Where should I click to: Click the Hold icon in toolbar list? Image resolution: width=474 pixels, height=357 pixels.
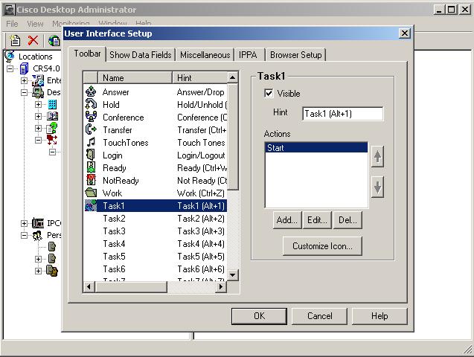(x=91, y=104)
